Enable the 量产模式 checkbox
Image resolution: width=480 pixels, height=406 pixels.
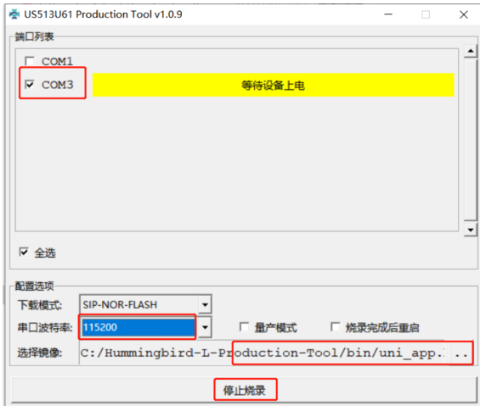pos(245,327)
